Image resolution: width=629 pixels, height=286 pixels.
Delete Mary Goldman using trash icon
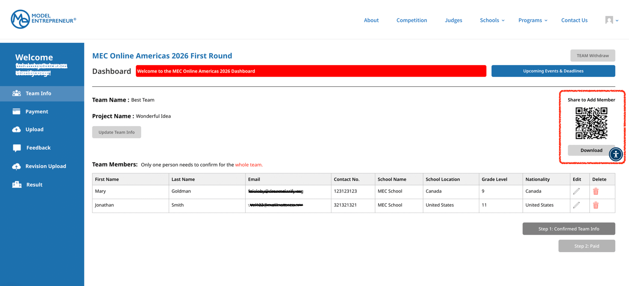click(596, 191)
